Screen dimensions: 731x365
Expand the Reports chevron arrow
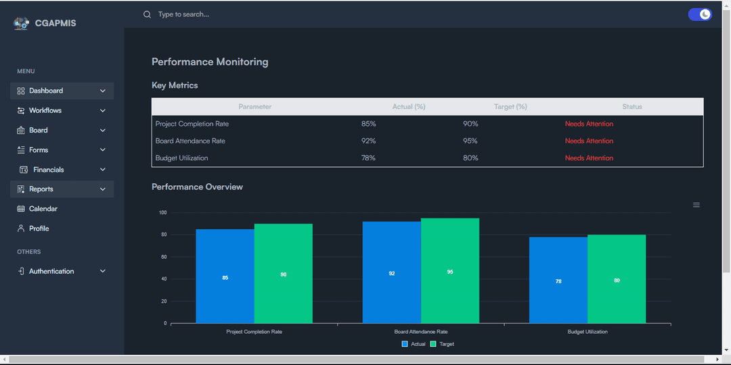click(103, 189)
